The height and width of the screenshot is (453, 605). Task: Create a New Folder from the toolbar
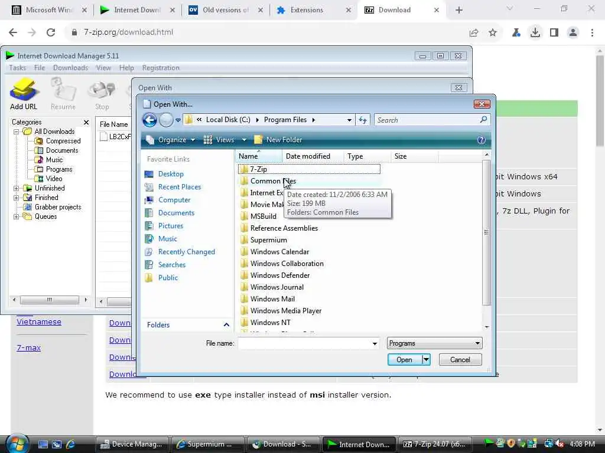click(278, 140)
